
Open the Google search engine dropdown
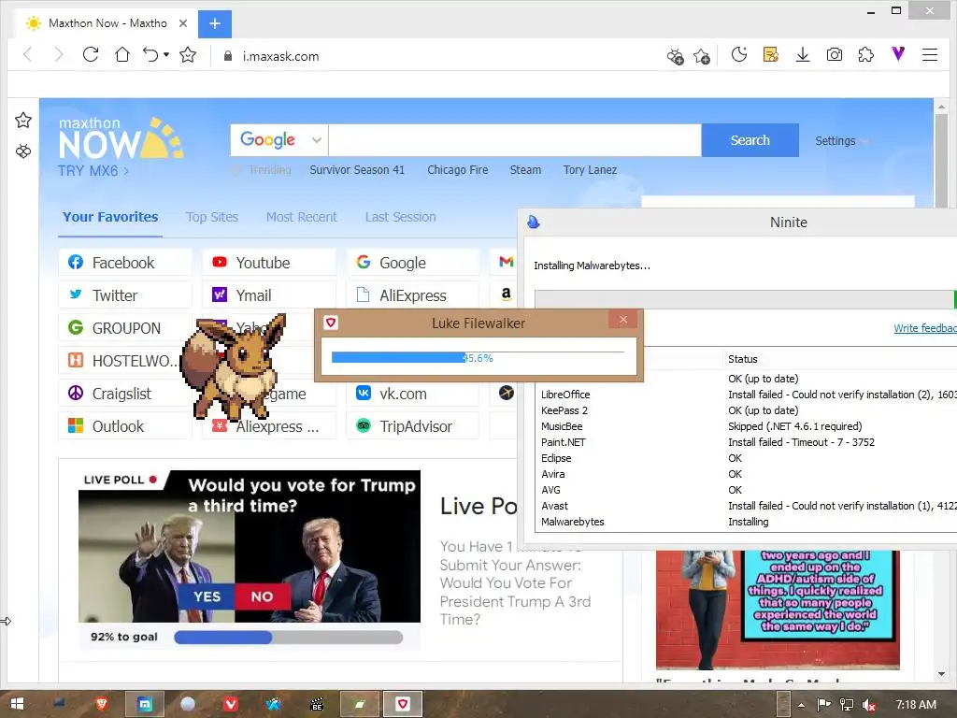pyautogui.click(x=279, y=140)
